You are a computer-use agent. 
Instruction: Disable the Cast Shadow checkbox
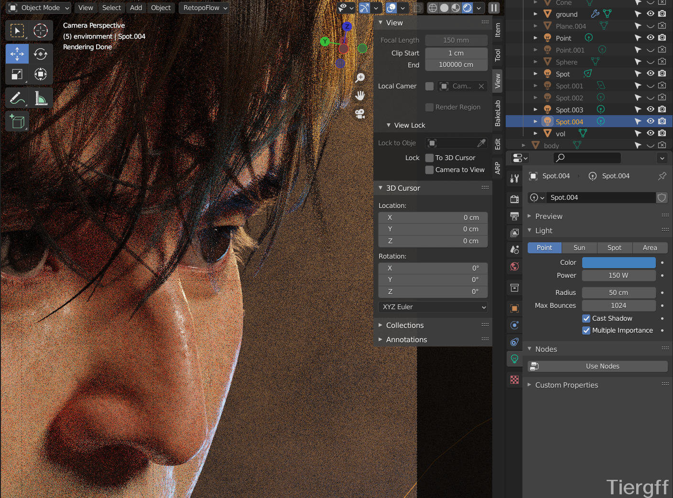click(586, 318)
